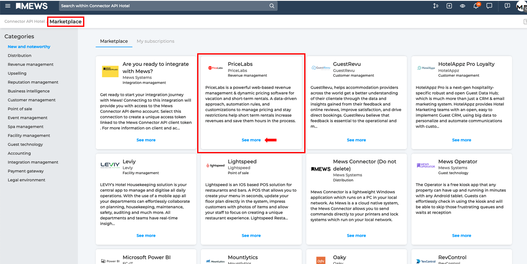The width and height of the screenshot is (527, 264).
Task: See more about HotelAppz Pro Loyalty
Action: point(462,140)
